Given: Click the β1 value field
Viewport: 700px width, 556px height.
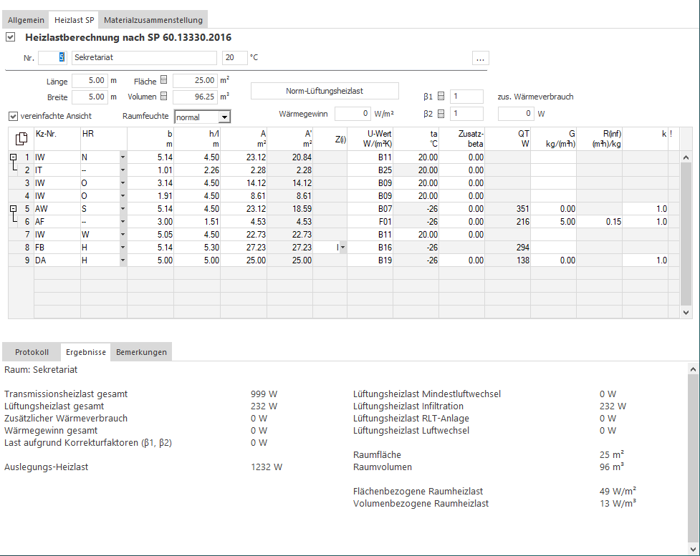Looking at the screenshot, I should 466,97.
